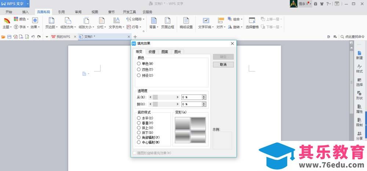Click the 从(R) transparency slider track

164,97
